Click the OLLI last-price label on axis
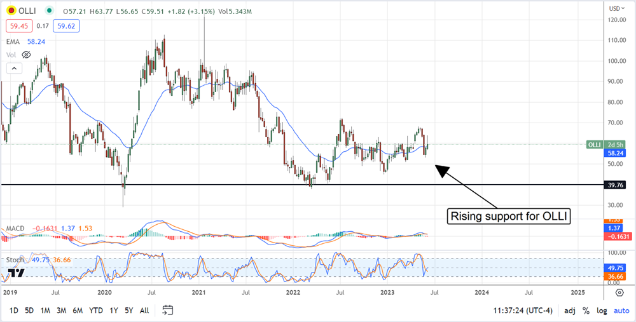 595,145
